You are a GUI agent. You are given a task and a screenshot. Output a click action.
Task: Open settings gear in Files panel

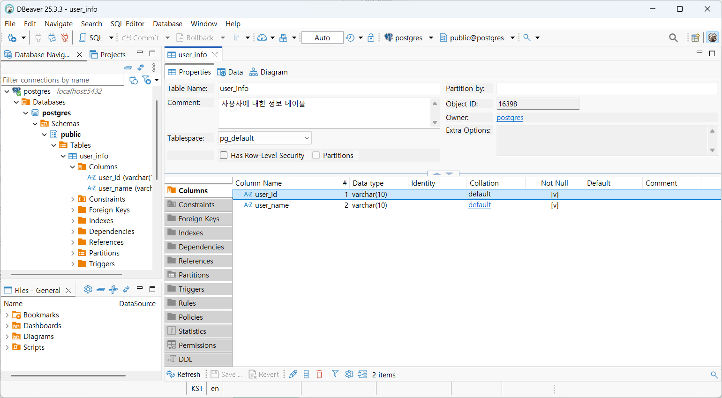(x=88, y=290)
